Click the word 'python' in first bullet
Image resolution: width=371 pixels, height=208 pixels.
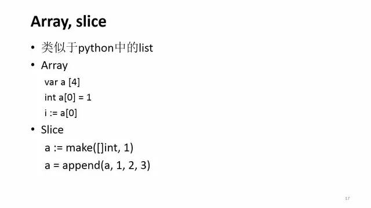pos(96,49)
